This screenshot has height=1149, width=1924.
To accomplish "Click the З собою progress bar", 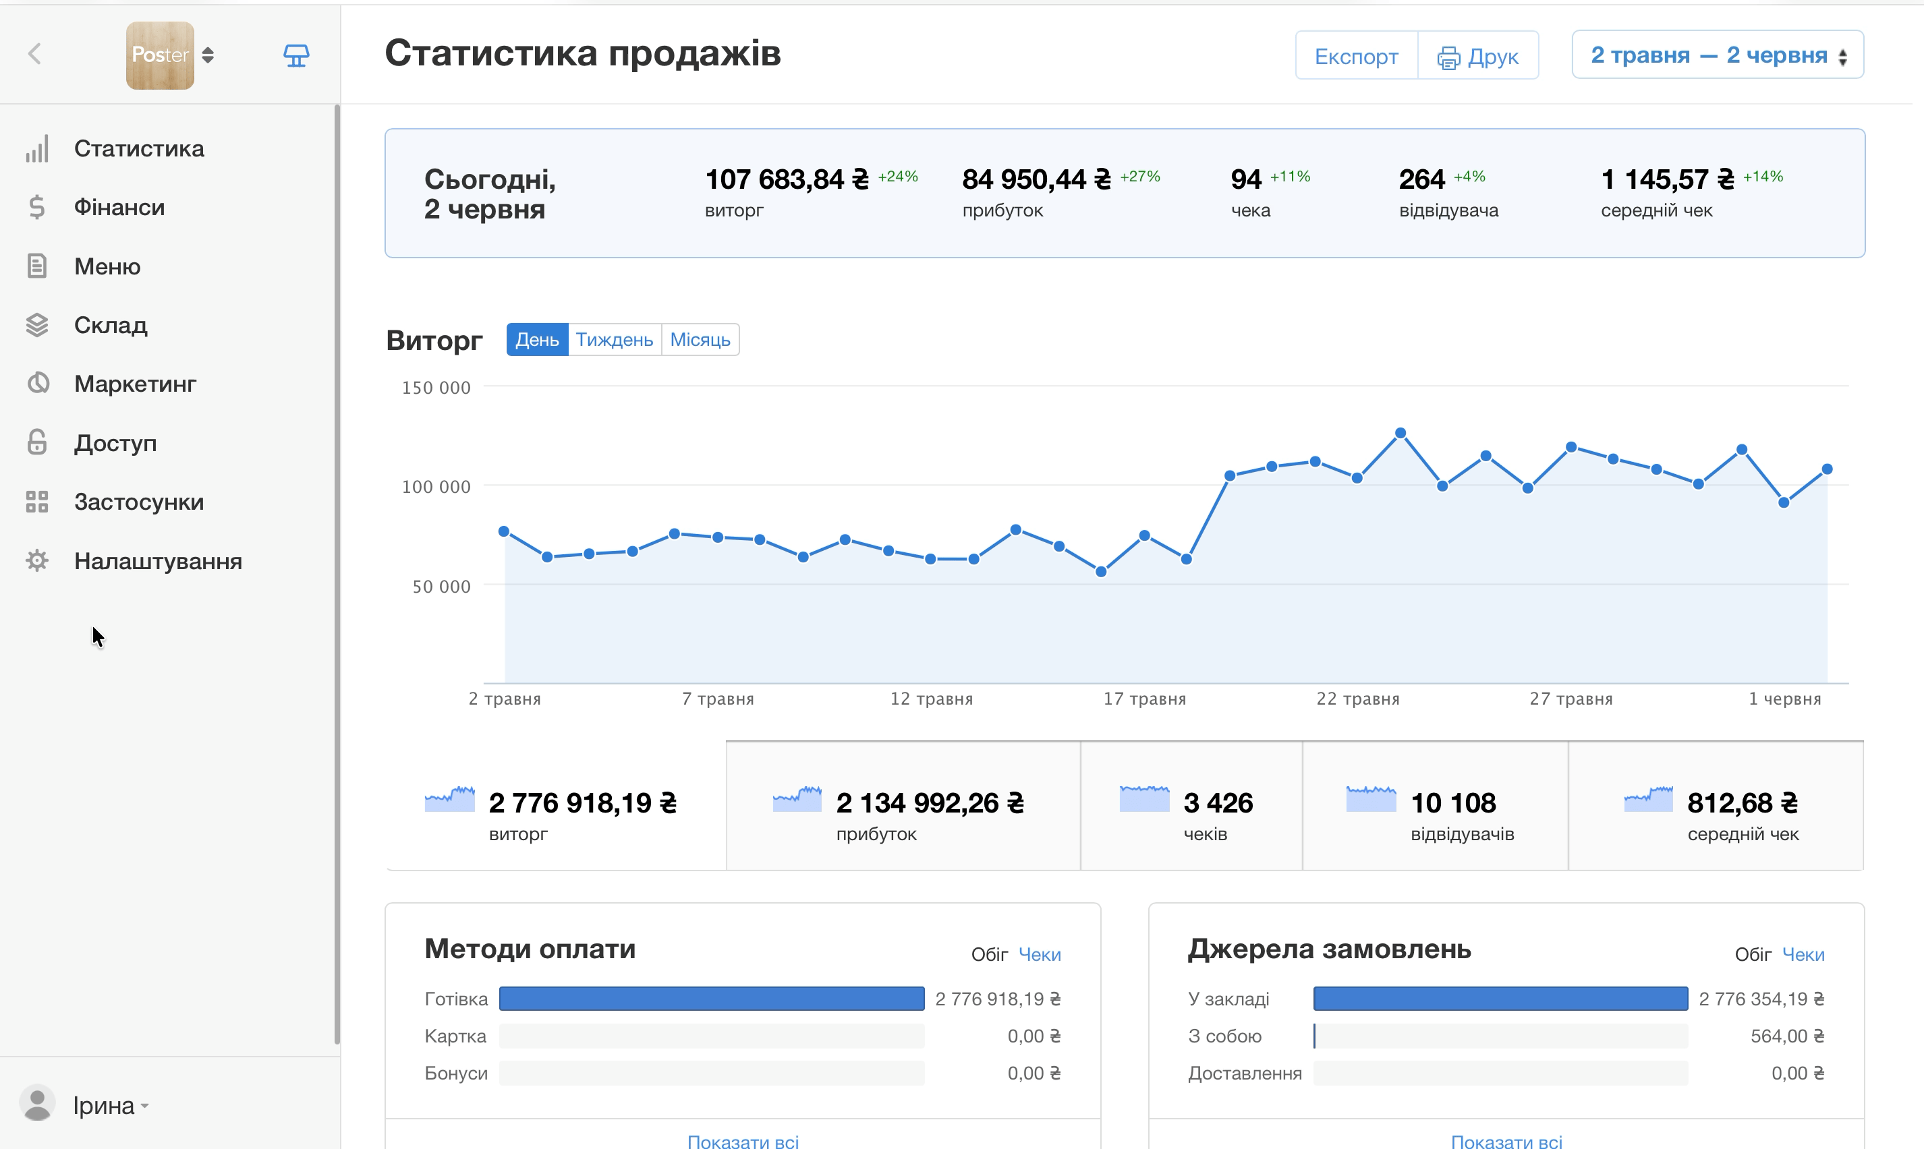I will coord(1500,1036).
